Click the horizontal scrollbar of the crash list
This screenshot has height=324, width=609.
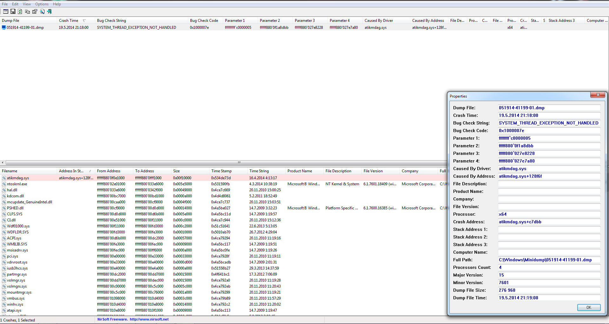[x=222, y=162]
